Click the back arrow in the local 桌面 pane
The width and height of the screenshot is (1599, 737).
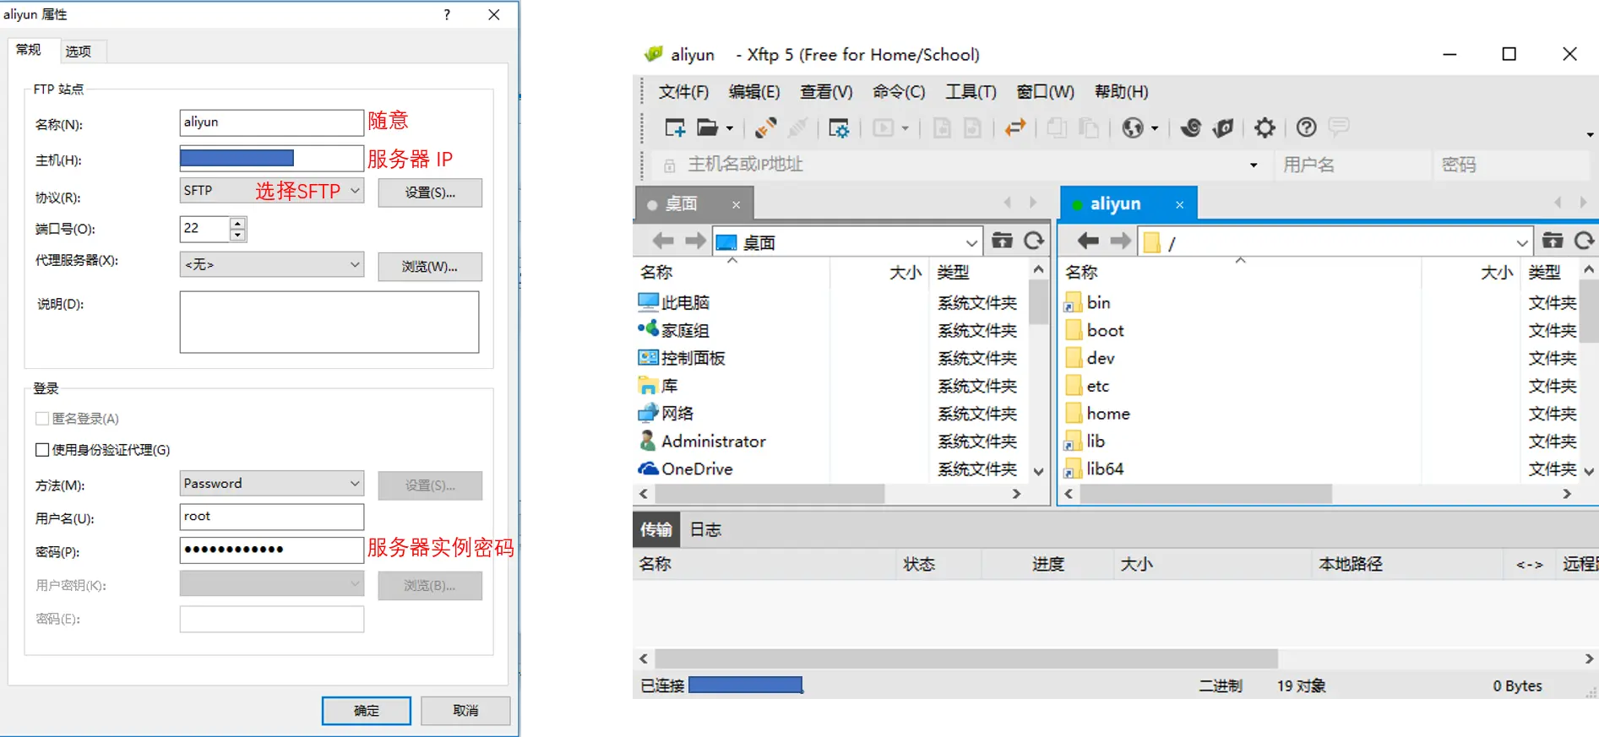(x=663, y=241)
